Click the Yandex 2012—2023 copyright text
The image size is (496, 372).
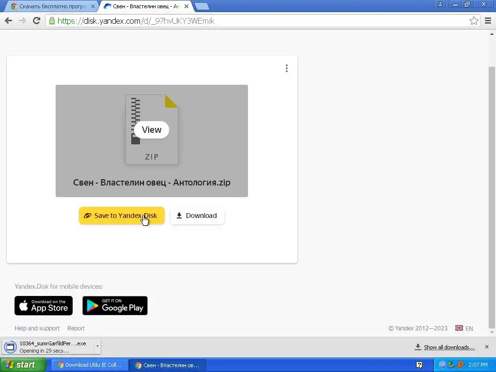coord(418,328)
